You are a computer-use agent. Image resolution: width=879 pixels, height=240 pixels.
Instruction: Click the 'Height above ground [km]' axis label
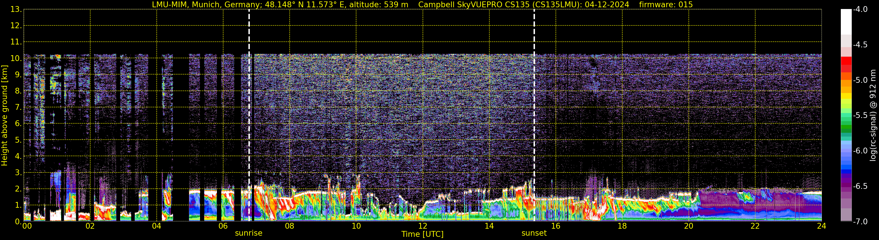click(4, 115)
